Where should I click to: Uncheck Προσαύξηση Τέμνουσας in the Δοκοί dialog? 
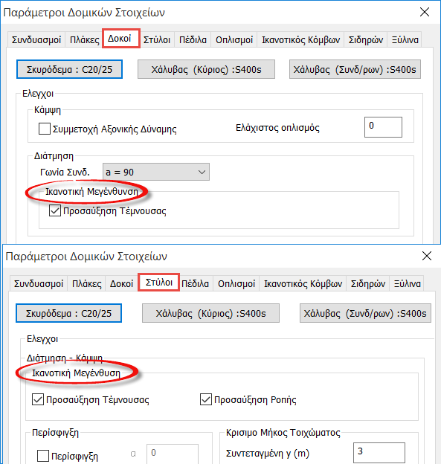[55, 210]
